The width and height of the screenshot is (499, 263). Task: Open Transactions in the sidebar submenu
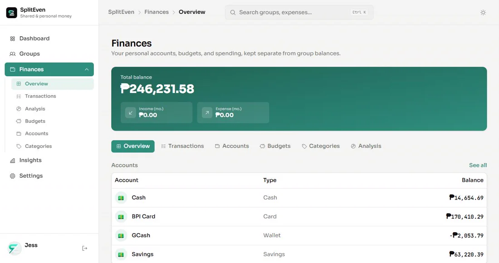pos(53,96)
